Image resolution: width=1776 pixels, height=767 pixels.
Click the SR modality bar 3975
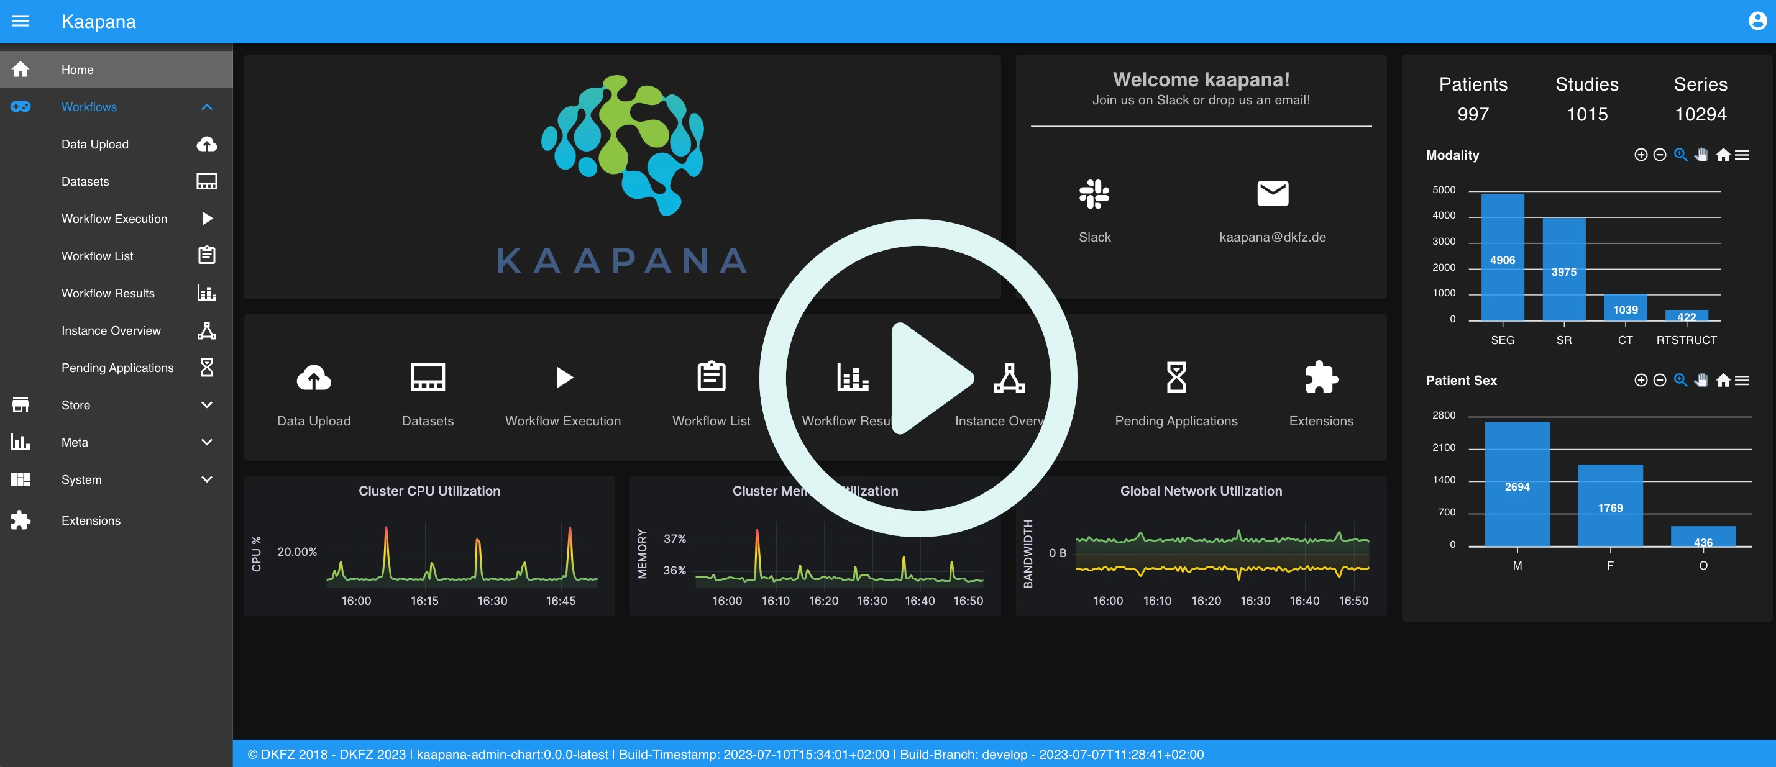1563,270
